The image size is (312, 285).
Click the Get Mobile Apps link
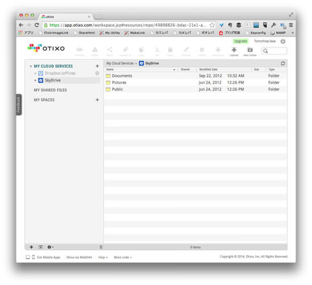pyautogui.click(x=49, y=257)
